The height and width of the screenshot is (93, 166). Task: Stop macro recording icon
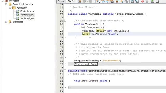point(147,1)
